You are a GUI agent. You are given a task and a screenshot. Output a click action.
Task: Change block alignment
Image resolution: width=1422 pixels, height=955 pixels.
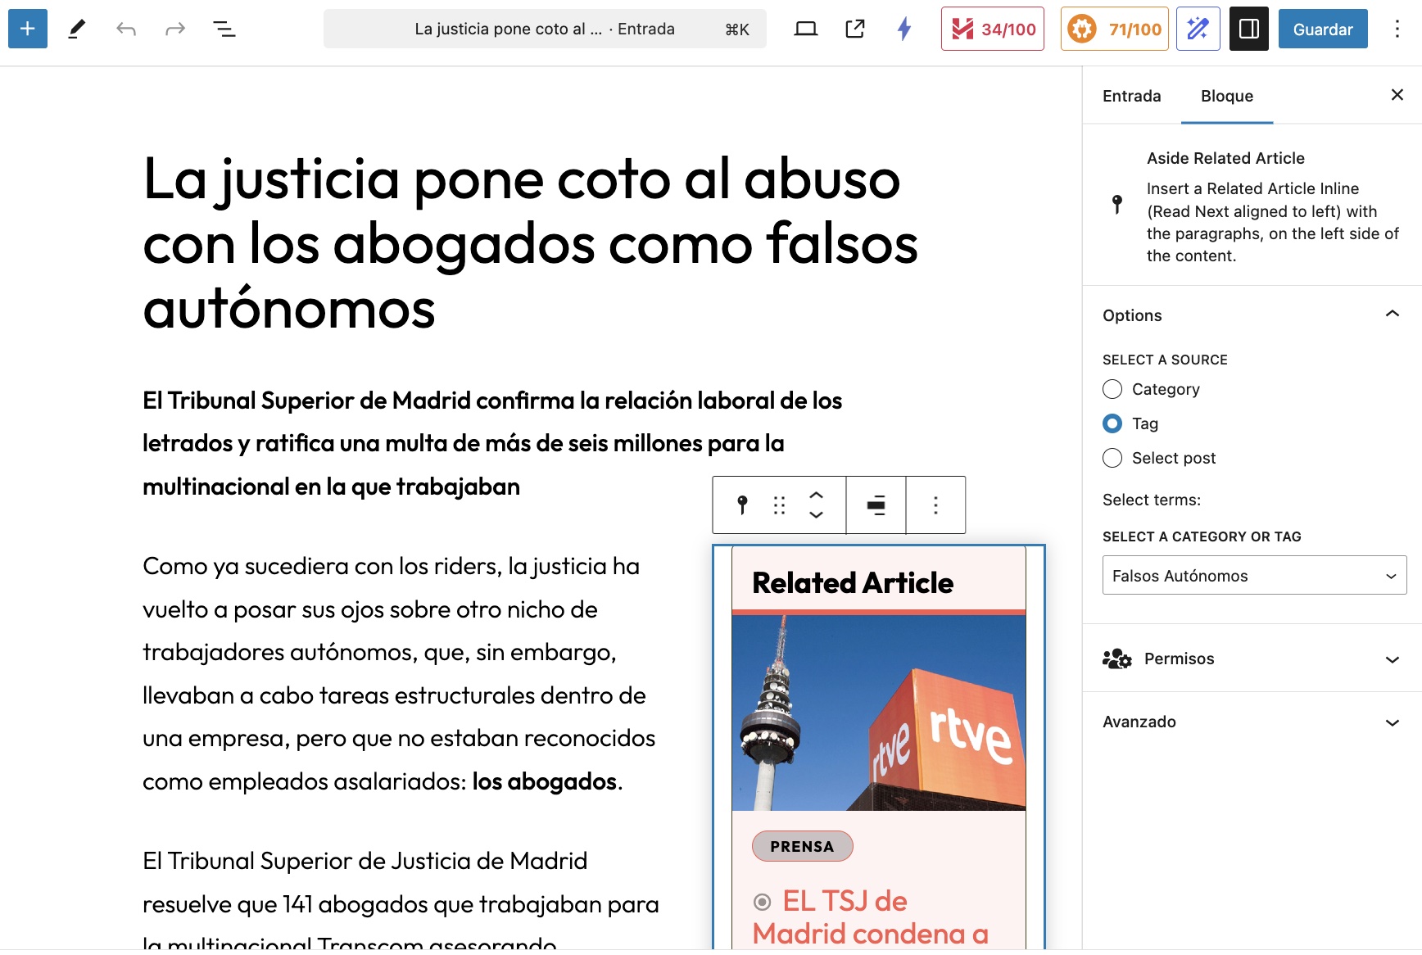[x=876, y=505]
